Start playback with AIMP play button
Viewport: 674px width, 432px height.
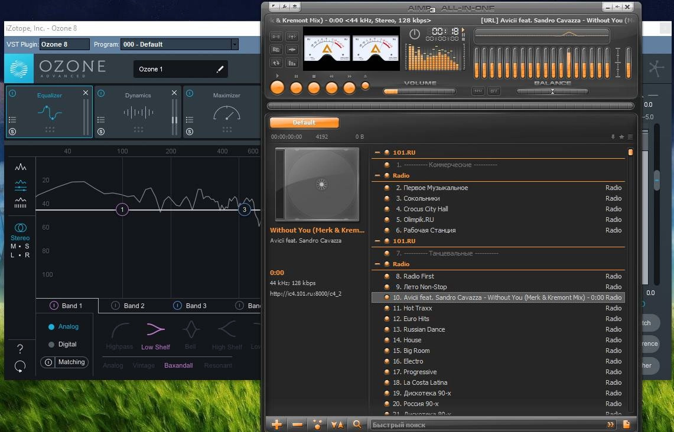click(277, 87)
